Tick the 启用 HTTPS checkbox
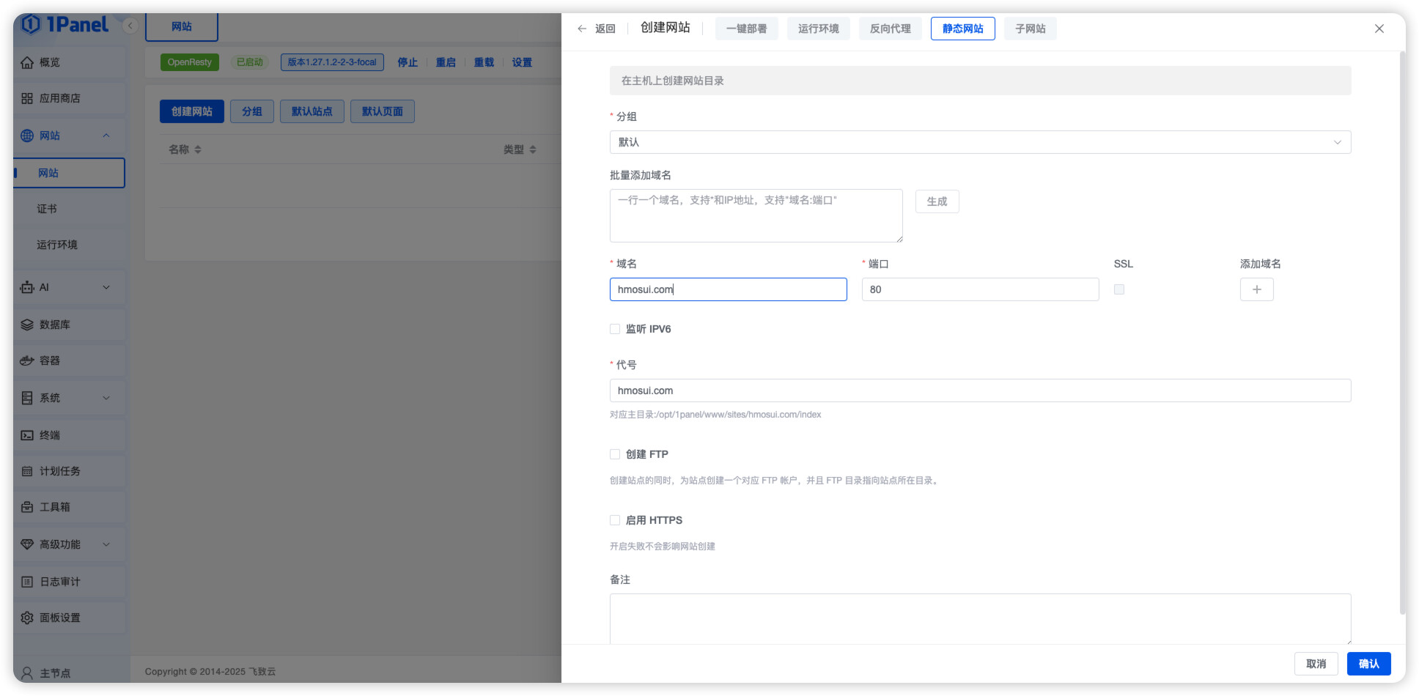 tap(615, 520)
